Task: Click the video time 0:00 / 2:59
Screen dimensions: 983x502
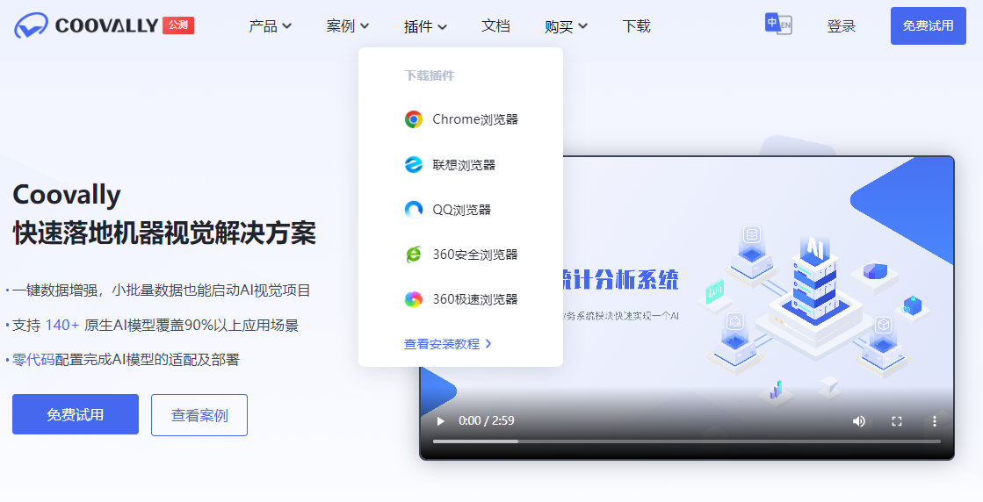Action: tap(487, 420)
